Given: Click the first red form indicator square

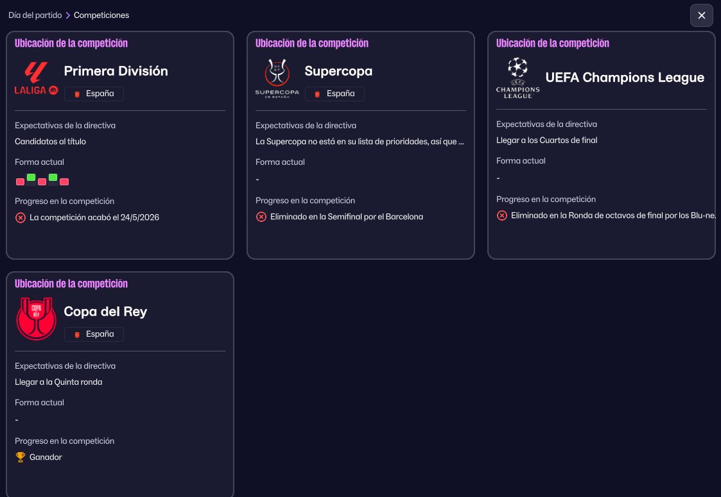Looking at the screenshot, I should coord(21,182).
